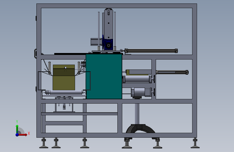Select the teal box in the machine center
Viewport: 234px width, 152px height.
(x=104, y=77)
